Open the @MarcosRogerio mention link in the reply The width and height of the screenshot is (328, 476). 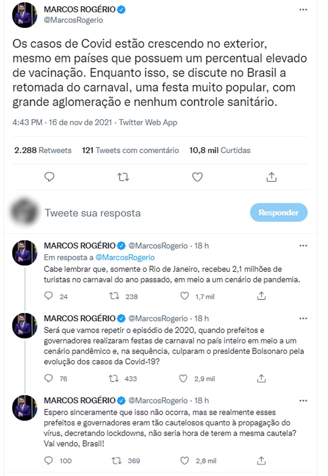[125, 257]
